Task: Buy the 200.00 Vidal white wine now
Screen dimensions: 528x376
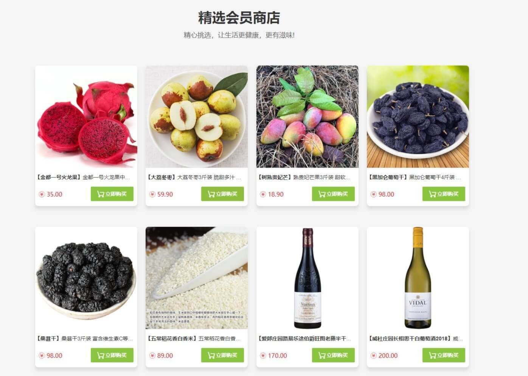Action: pos(444,355)
